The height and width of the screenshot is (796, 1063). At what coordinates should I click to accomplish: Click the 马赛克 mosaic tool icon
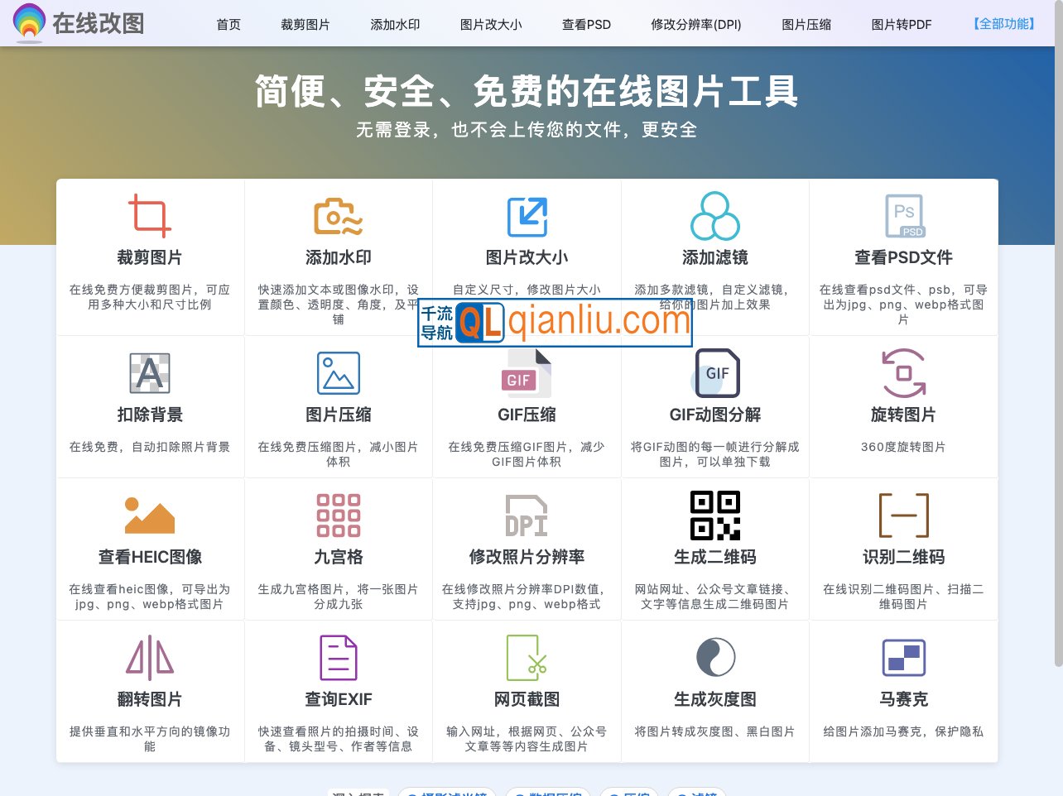903,656
